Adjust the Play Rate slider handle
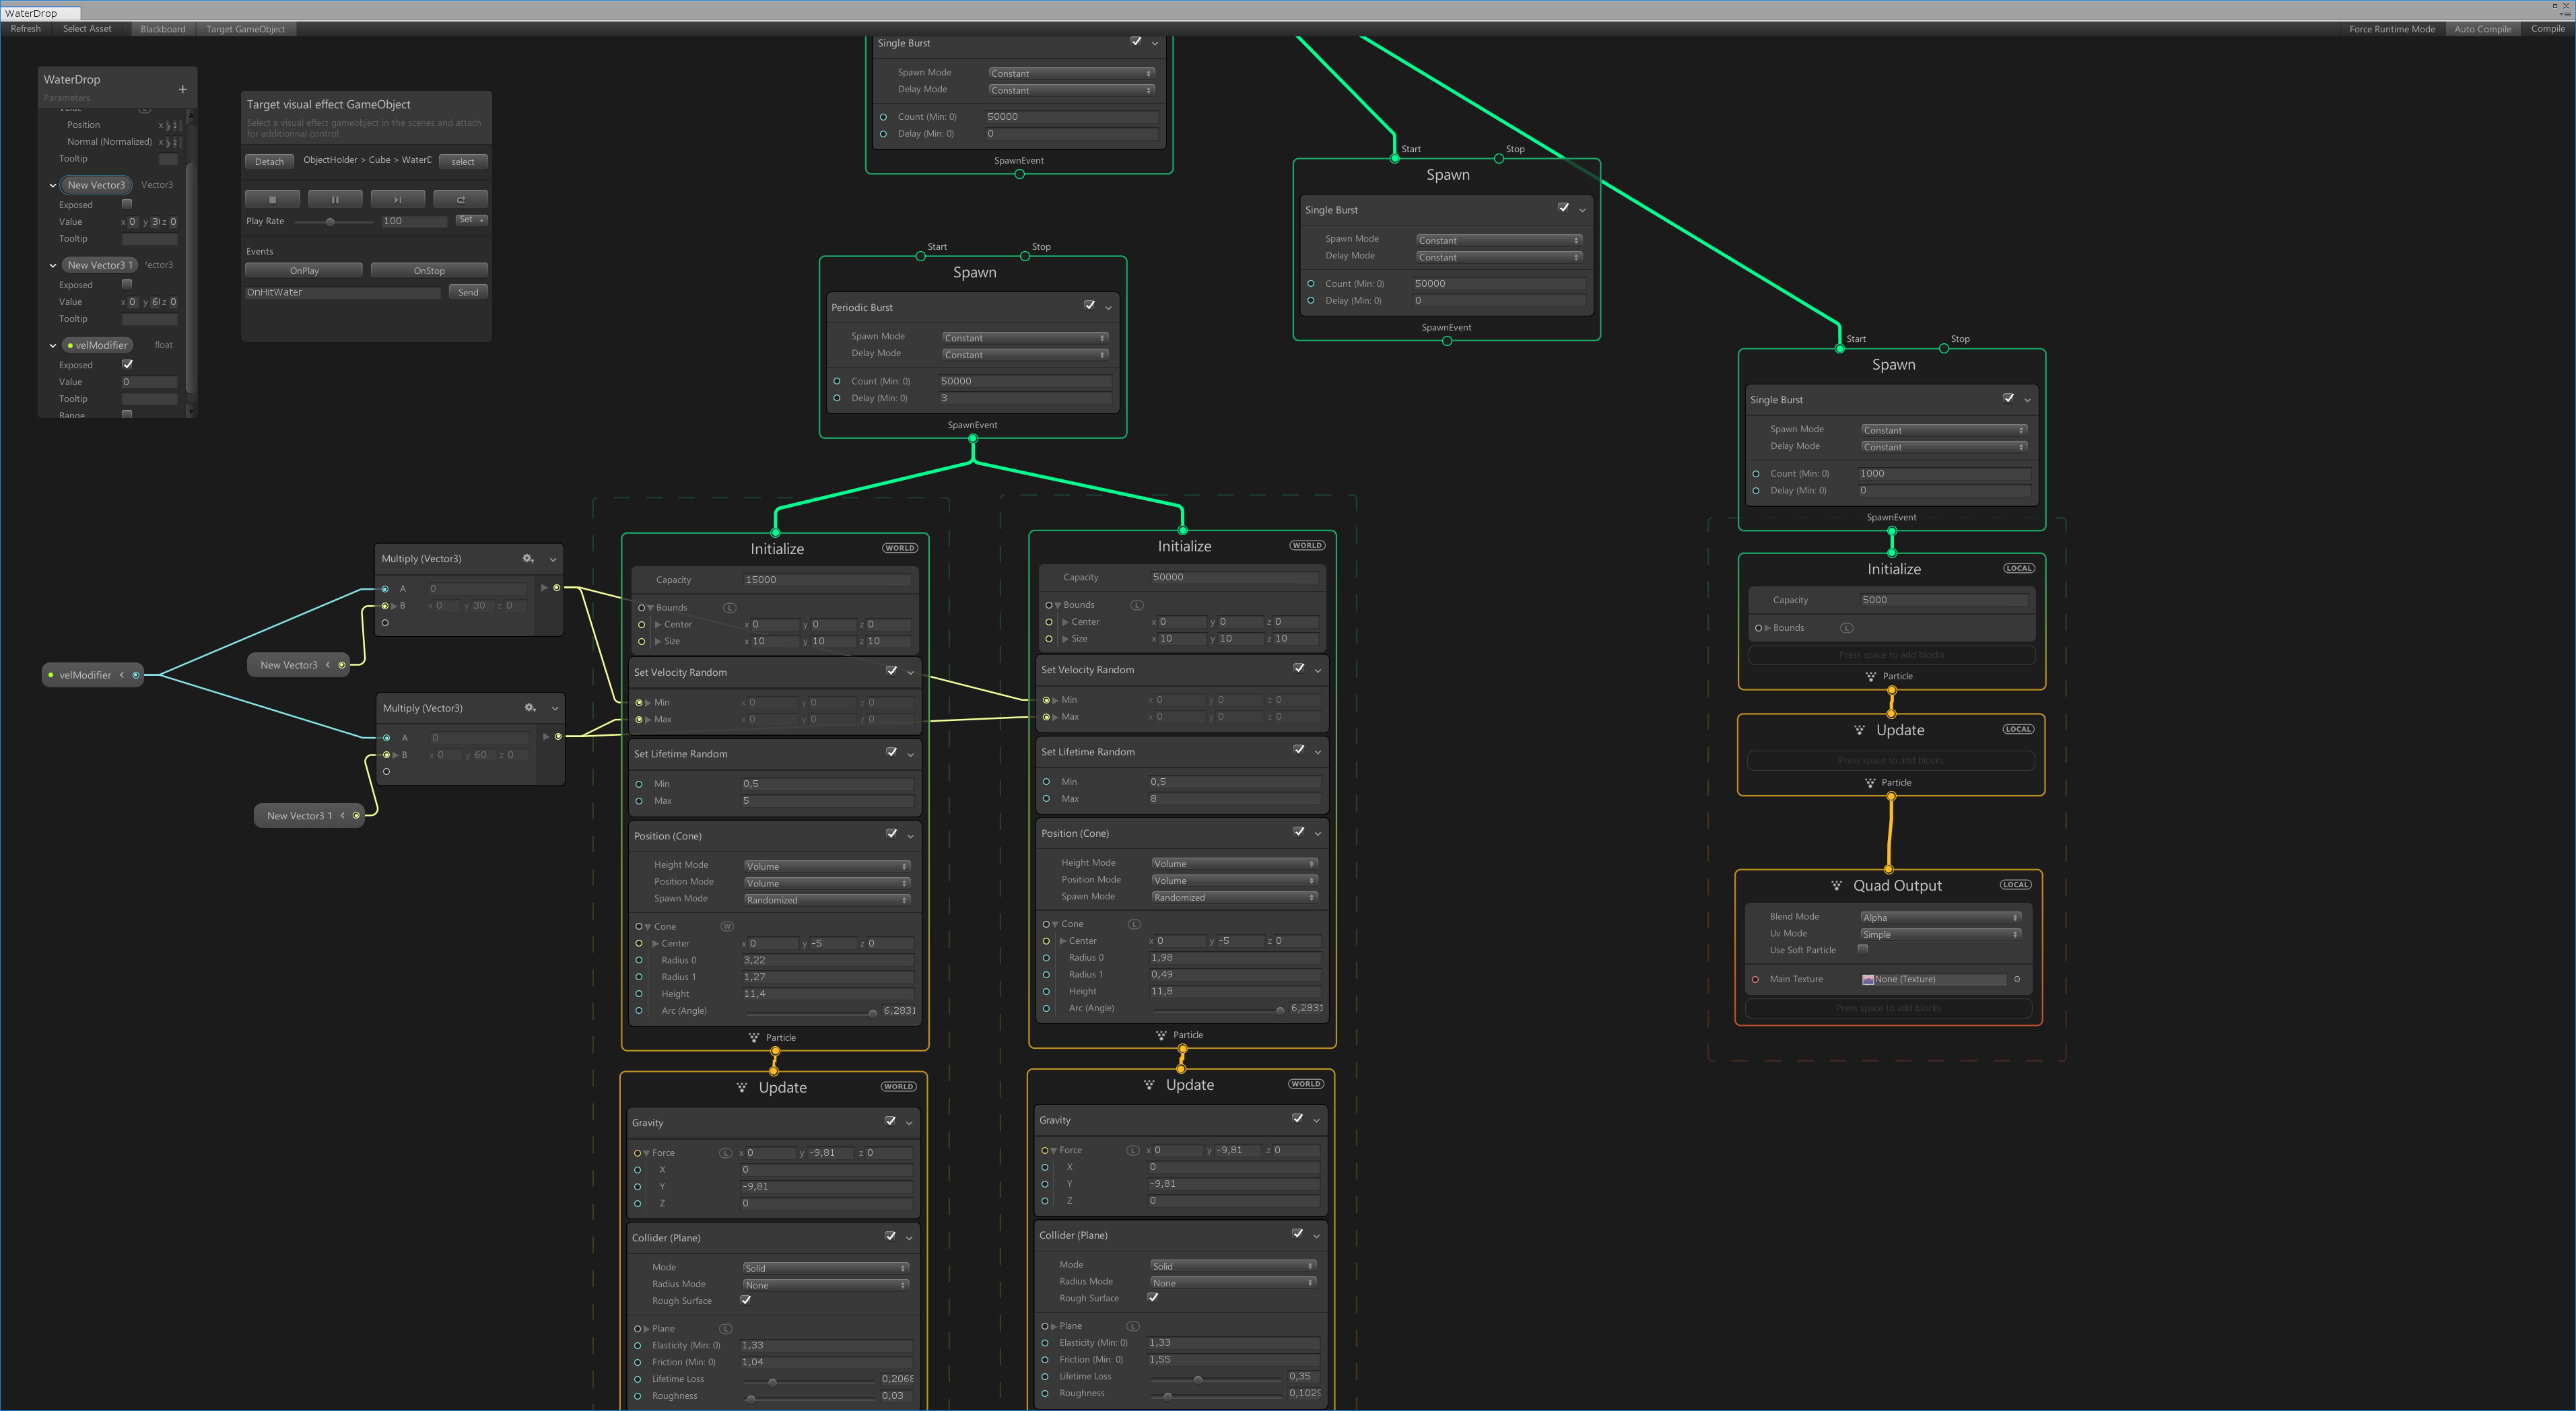The image size is (2576, 1411). [x=330, y=222]
